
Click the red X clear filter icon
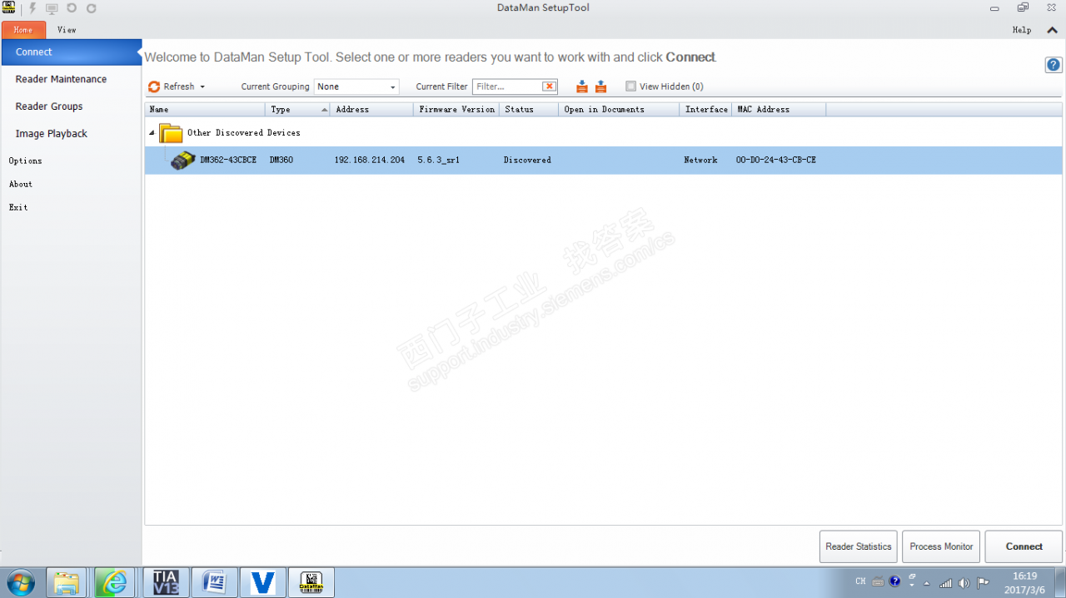point(549,86)
